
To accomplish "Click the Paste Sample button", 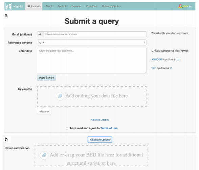I will tap(46, 78).
